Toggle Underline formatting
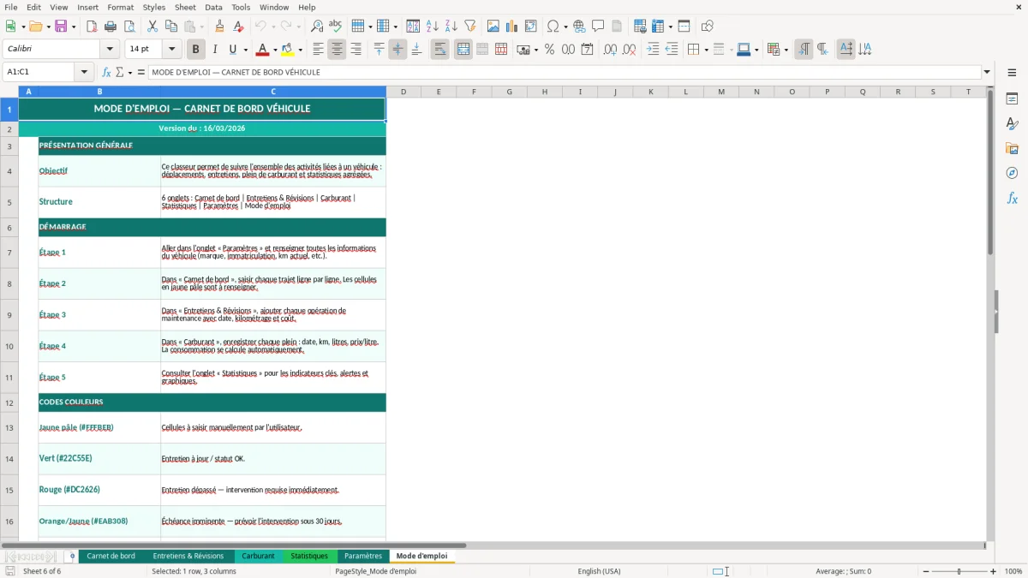The width and height of the screenshot is (1028, 578). click(x=232, y=50)
